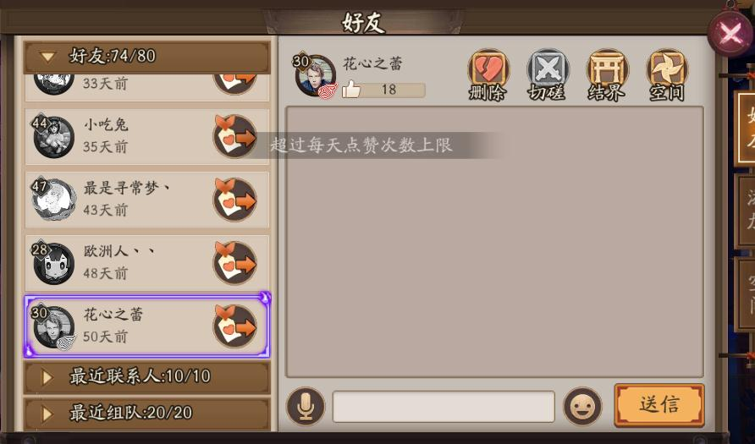Open the 结界 torii gate icon

[x=607, y=74]
